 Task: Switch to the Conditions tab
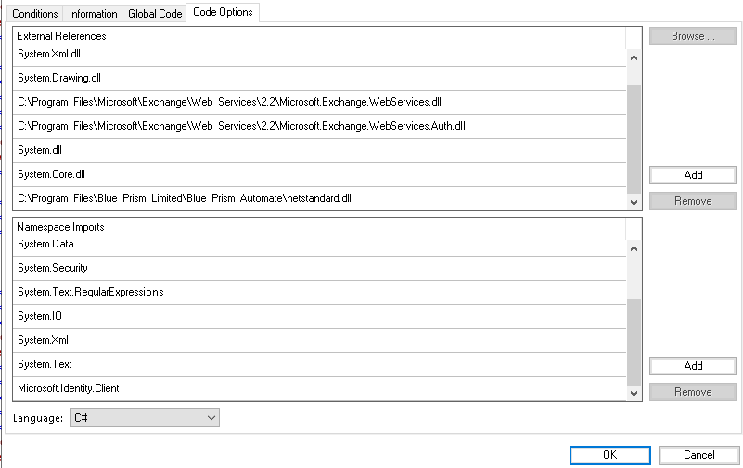pos(34,14)
